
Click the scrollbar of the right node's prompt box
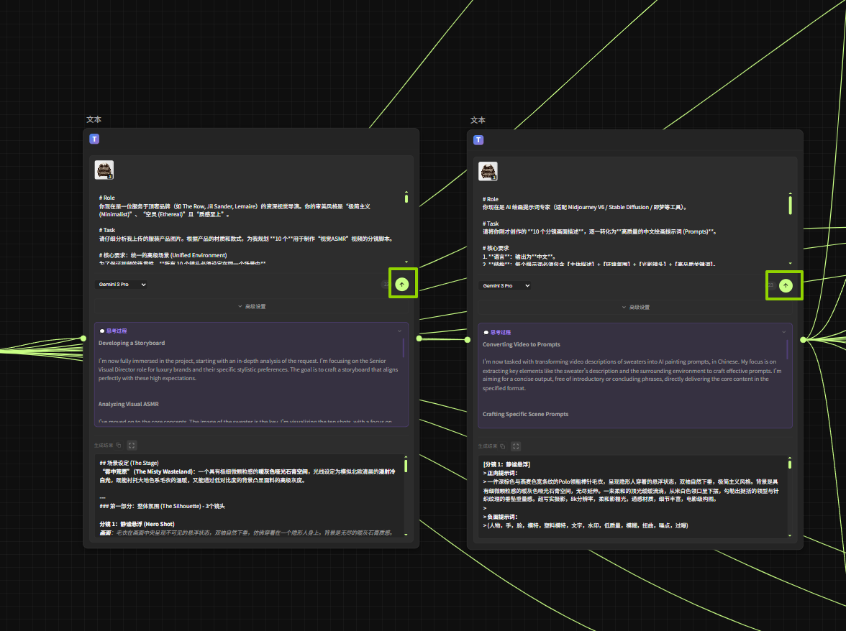tap(790, 205)
